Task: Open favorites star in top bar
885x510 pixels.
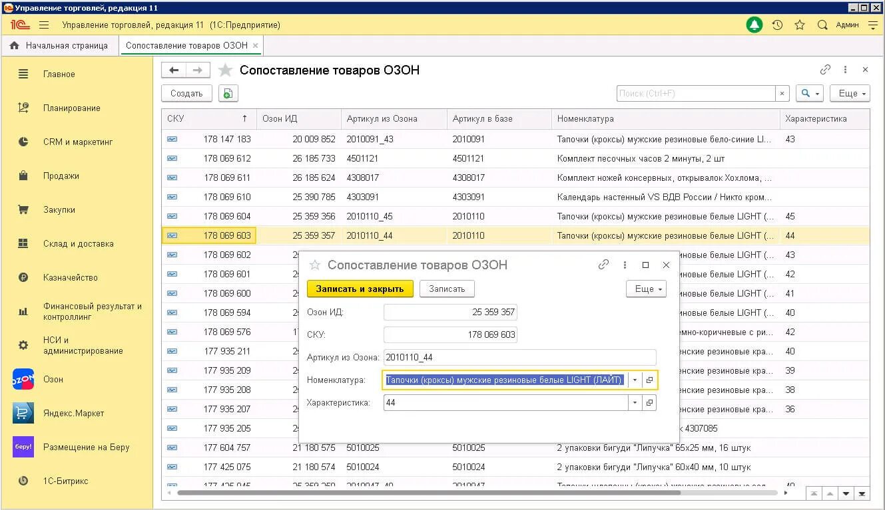Action: (x=800, y=25)
